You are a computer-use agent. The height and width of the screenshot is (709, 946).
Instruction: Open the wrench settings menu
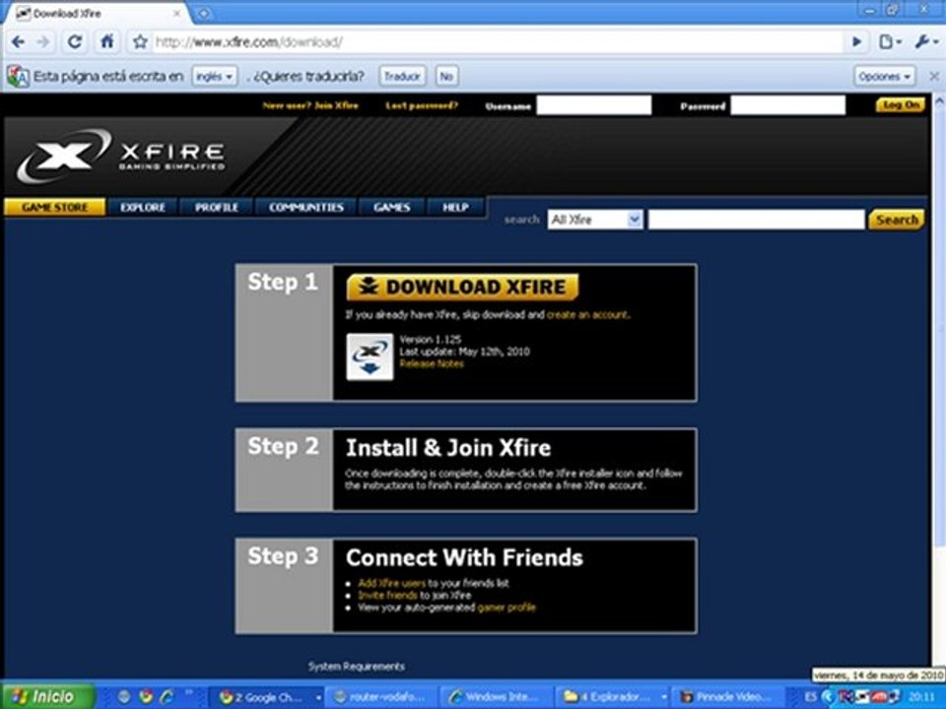click(x=925, y=41)
